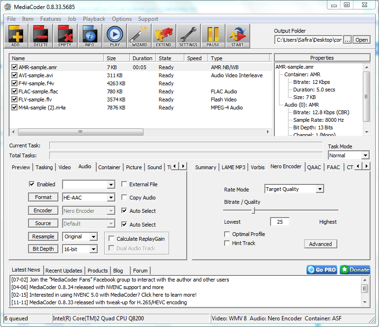
Task: Click the Bitrate / Quality slider handle
Action: point(253,210)
